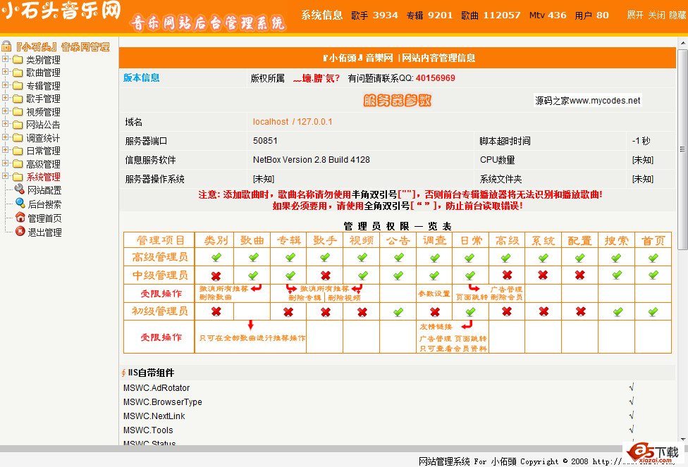688x467 pixels.
Task: Go to 管理首页
Action: pyautogui.click(x=44, y=218)
